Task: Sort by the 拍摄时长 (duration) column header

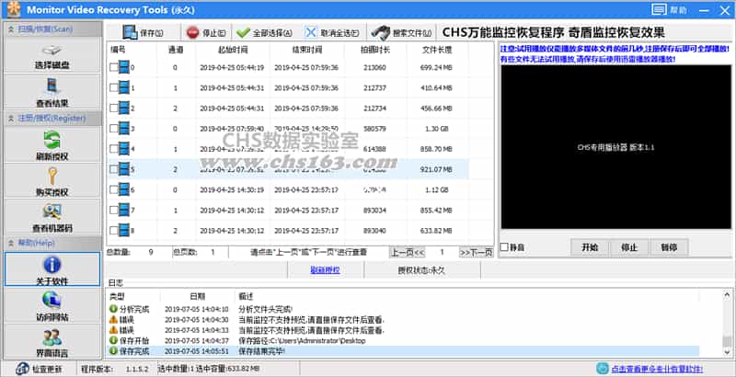Action: click(x=374, y=50)
